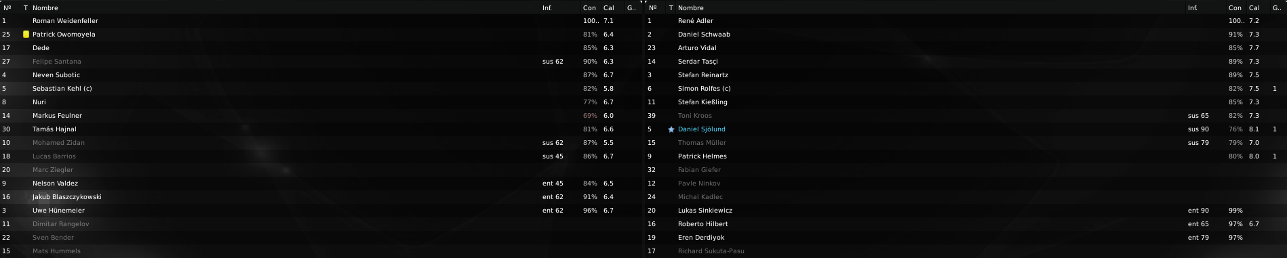1287x258 pixels.
Task: Click the Nº header of the left table
Action: (x=7, y=8)
